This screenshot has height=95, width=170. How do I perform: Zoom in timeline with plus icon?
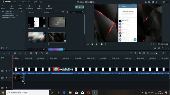click(163, 53)
